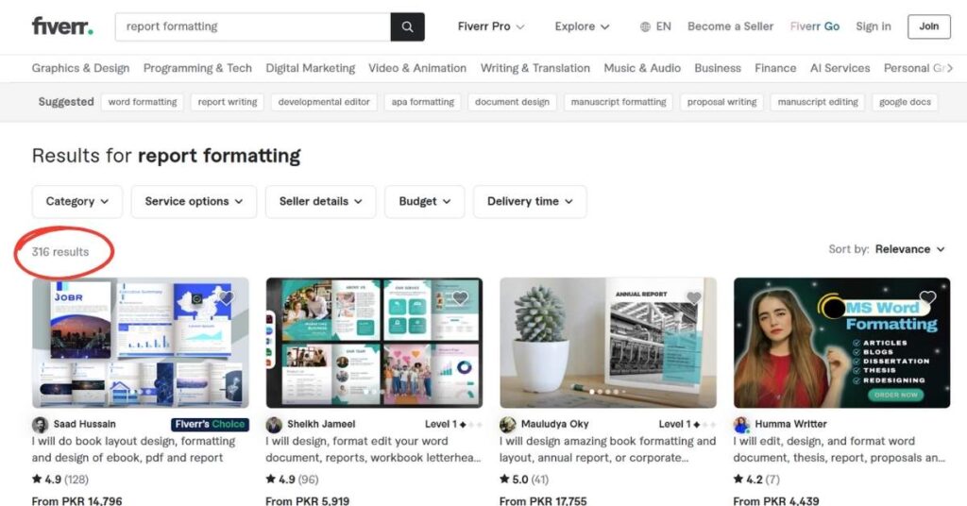Image resolution: width=967 pixels, height=506 pixels.
Task: Open the Writing & Translation category
Action: tap(535, 68)
